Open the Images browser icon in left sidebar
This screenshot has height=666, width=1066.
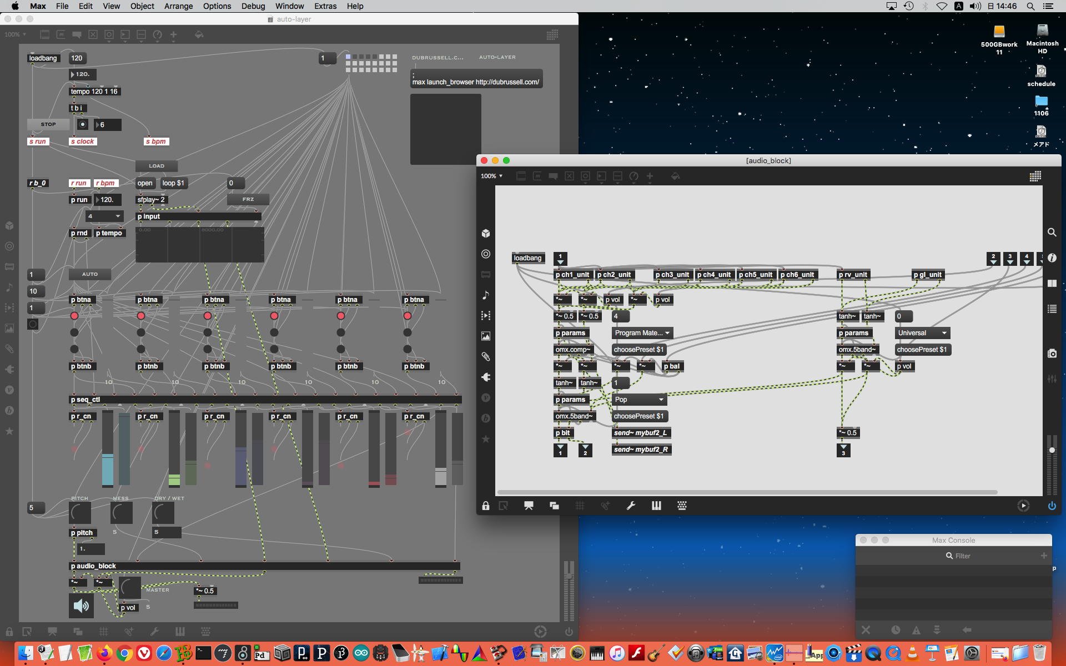point(486,336)
